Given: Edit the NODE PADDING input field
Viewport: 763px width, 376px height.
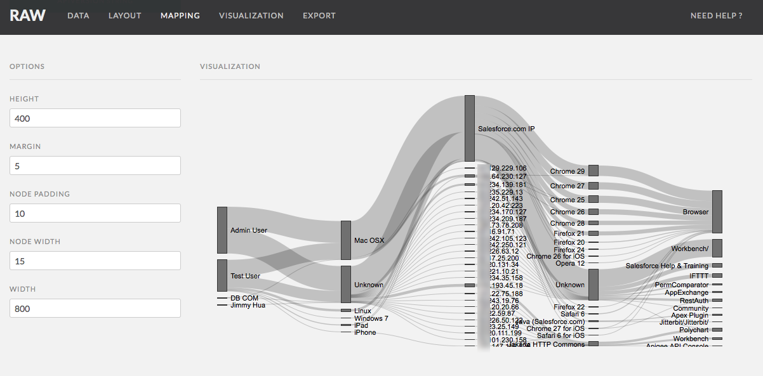Looking at the screenshot, I should click(95, 213).
